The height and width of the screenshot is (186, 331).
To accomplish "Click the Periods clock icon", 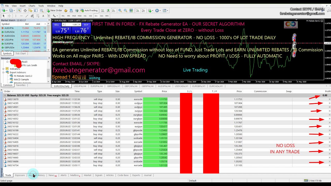I will click(x=157, y=11).
